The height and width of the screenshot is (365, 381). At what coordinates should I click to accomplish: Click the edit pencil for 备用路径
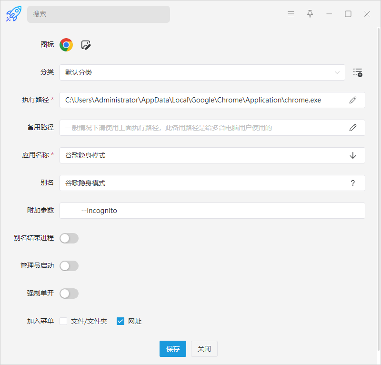tap(353, 128)
